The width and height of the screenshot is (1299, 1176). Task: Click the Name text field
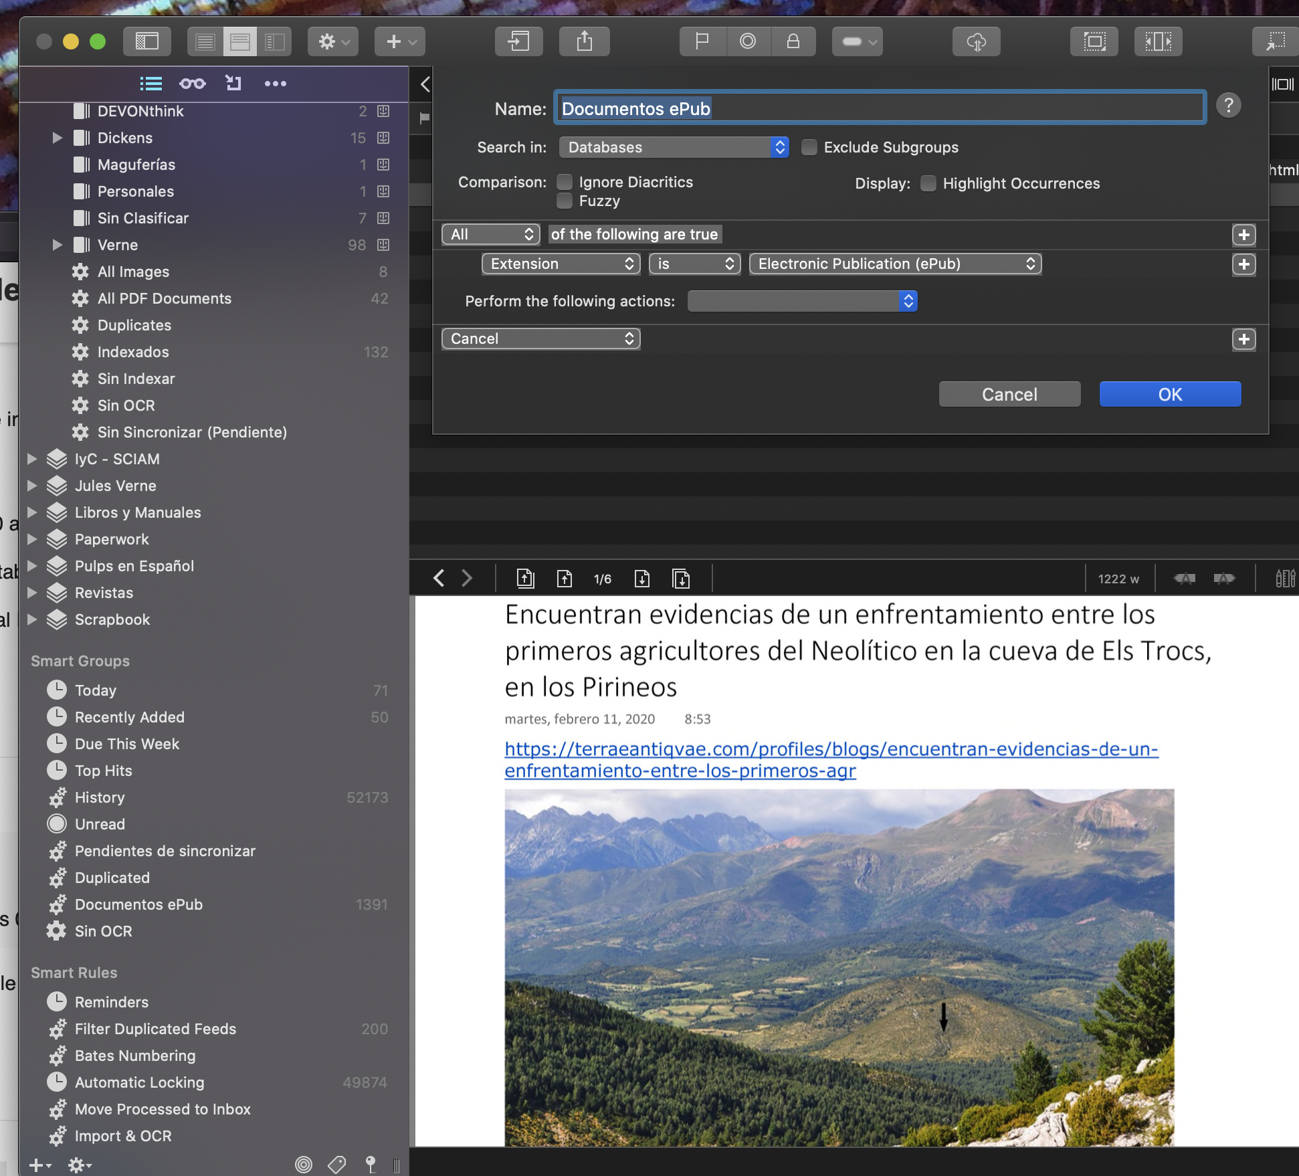point(879,108)
